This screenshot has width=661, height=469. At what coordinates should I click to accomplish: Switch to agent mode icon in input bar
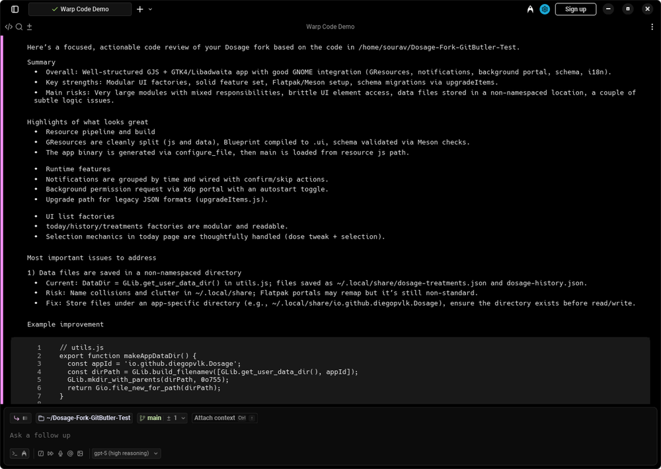24,453
